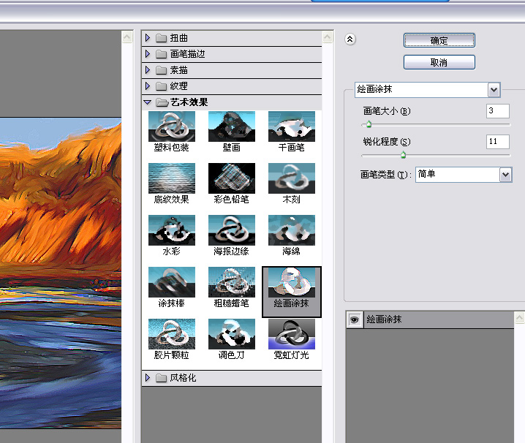
Task: Select the 底纹效果 filter thumbnail
Action: (171, 178)
